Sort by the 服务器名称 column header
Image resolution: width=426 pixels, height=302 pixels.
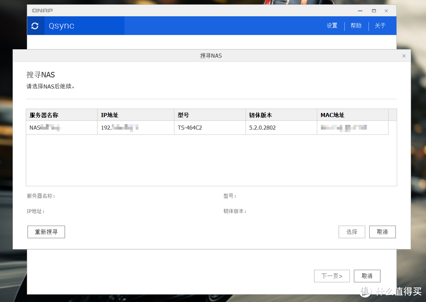pyautogui.click(x=43, y=115)
